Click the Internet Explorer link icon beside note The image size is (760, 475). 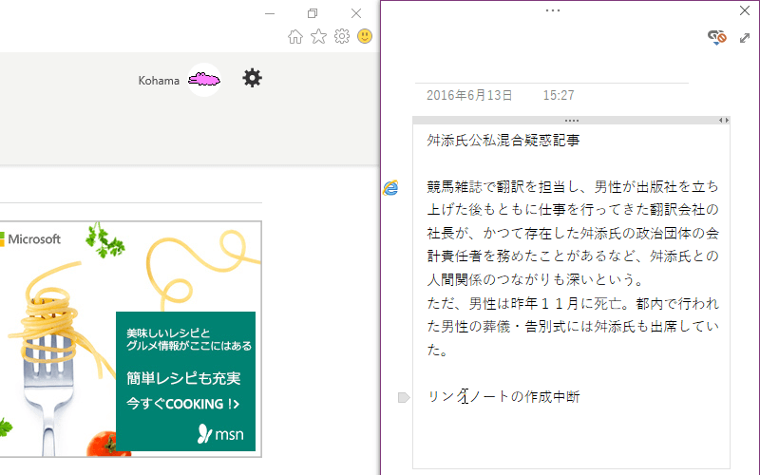390,187
